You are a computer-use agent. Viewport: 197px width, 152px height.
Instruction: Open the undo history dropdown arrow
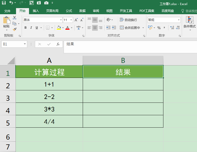[x=15, y=3]
